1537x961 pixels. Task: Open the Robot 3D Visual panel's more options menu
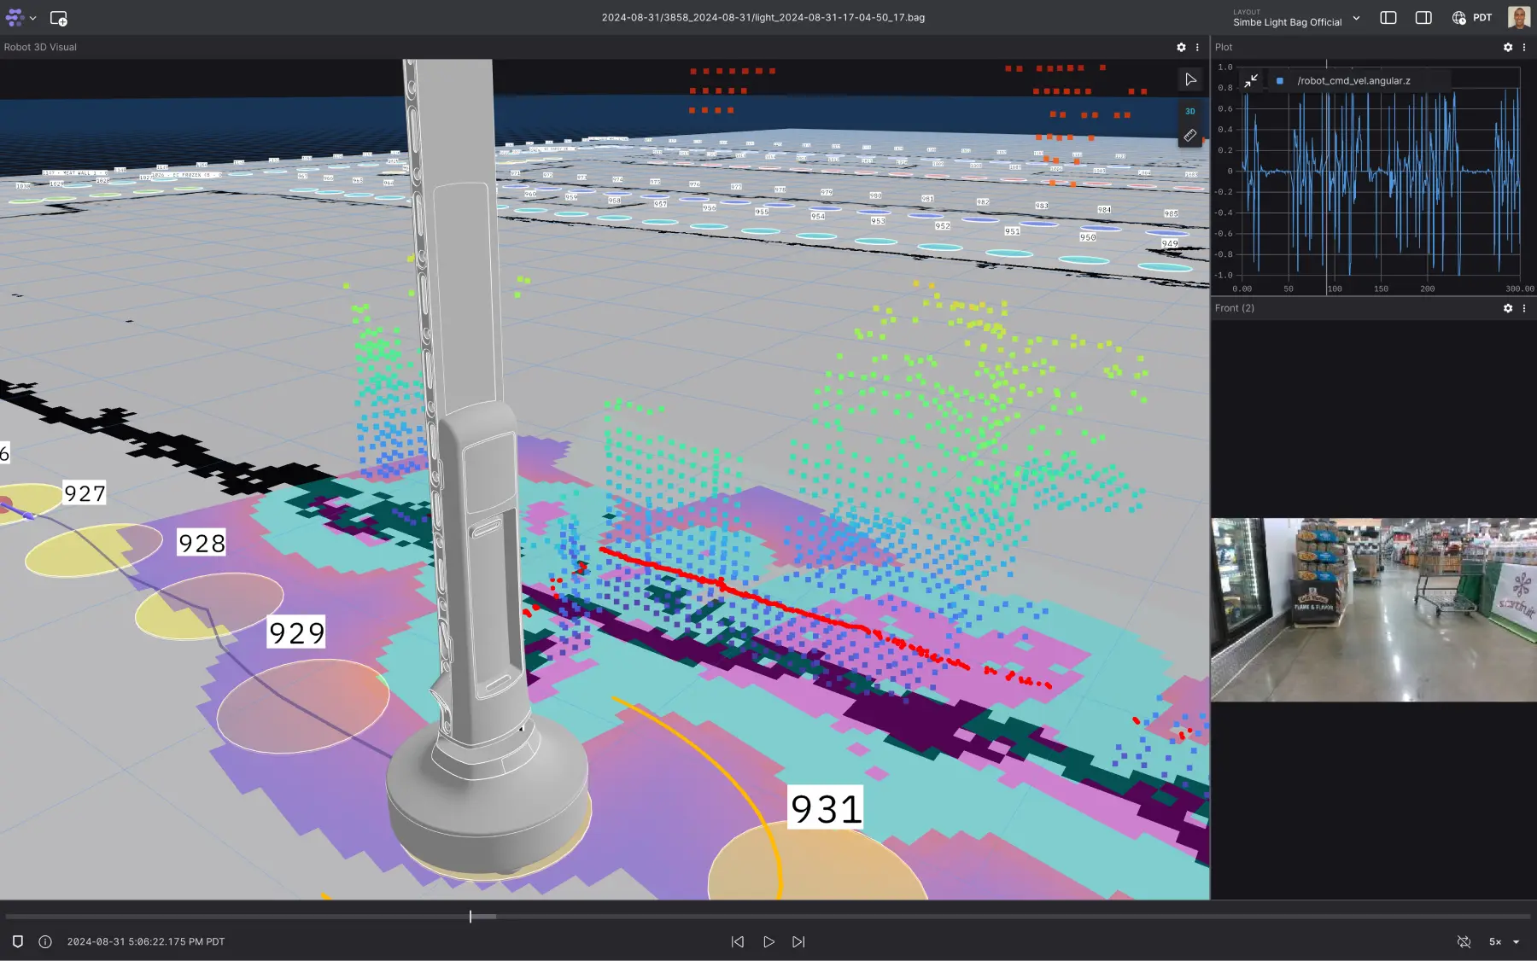(1197, 47)
